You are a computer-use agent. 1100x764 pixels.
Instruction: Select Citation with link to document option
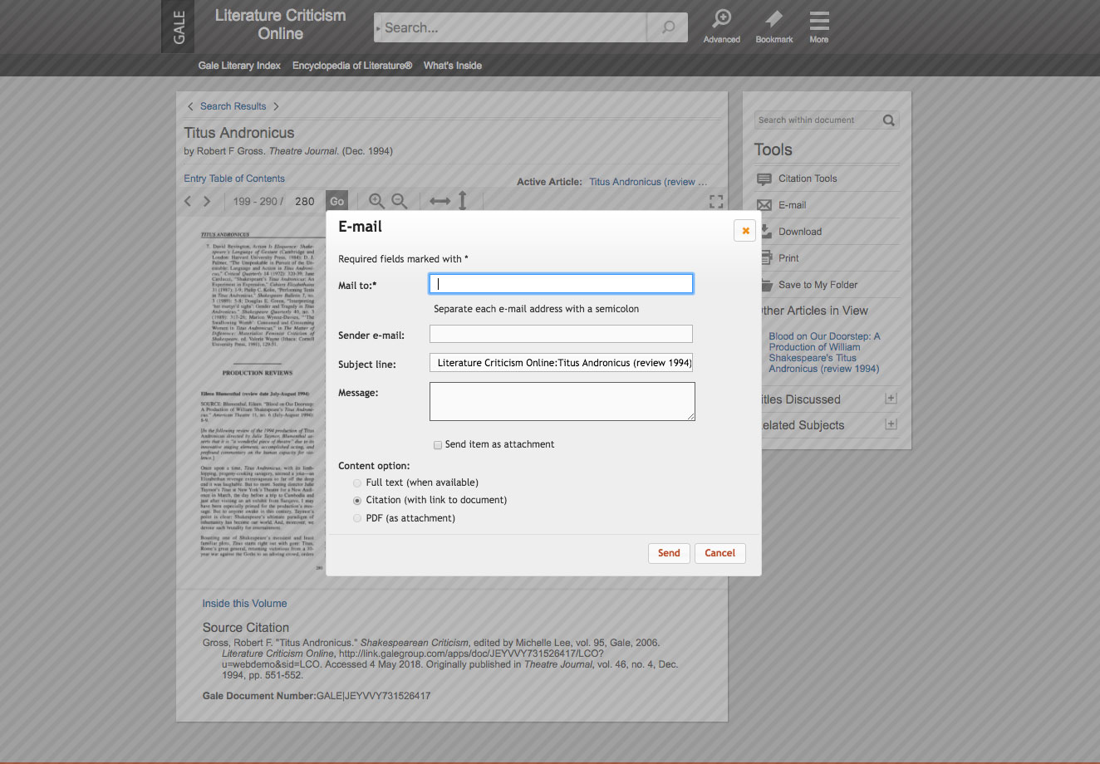point(357,501)
